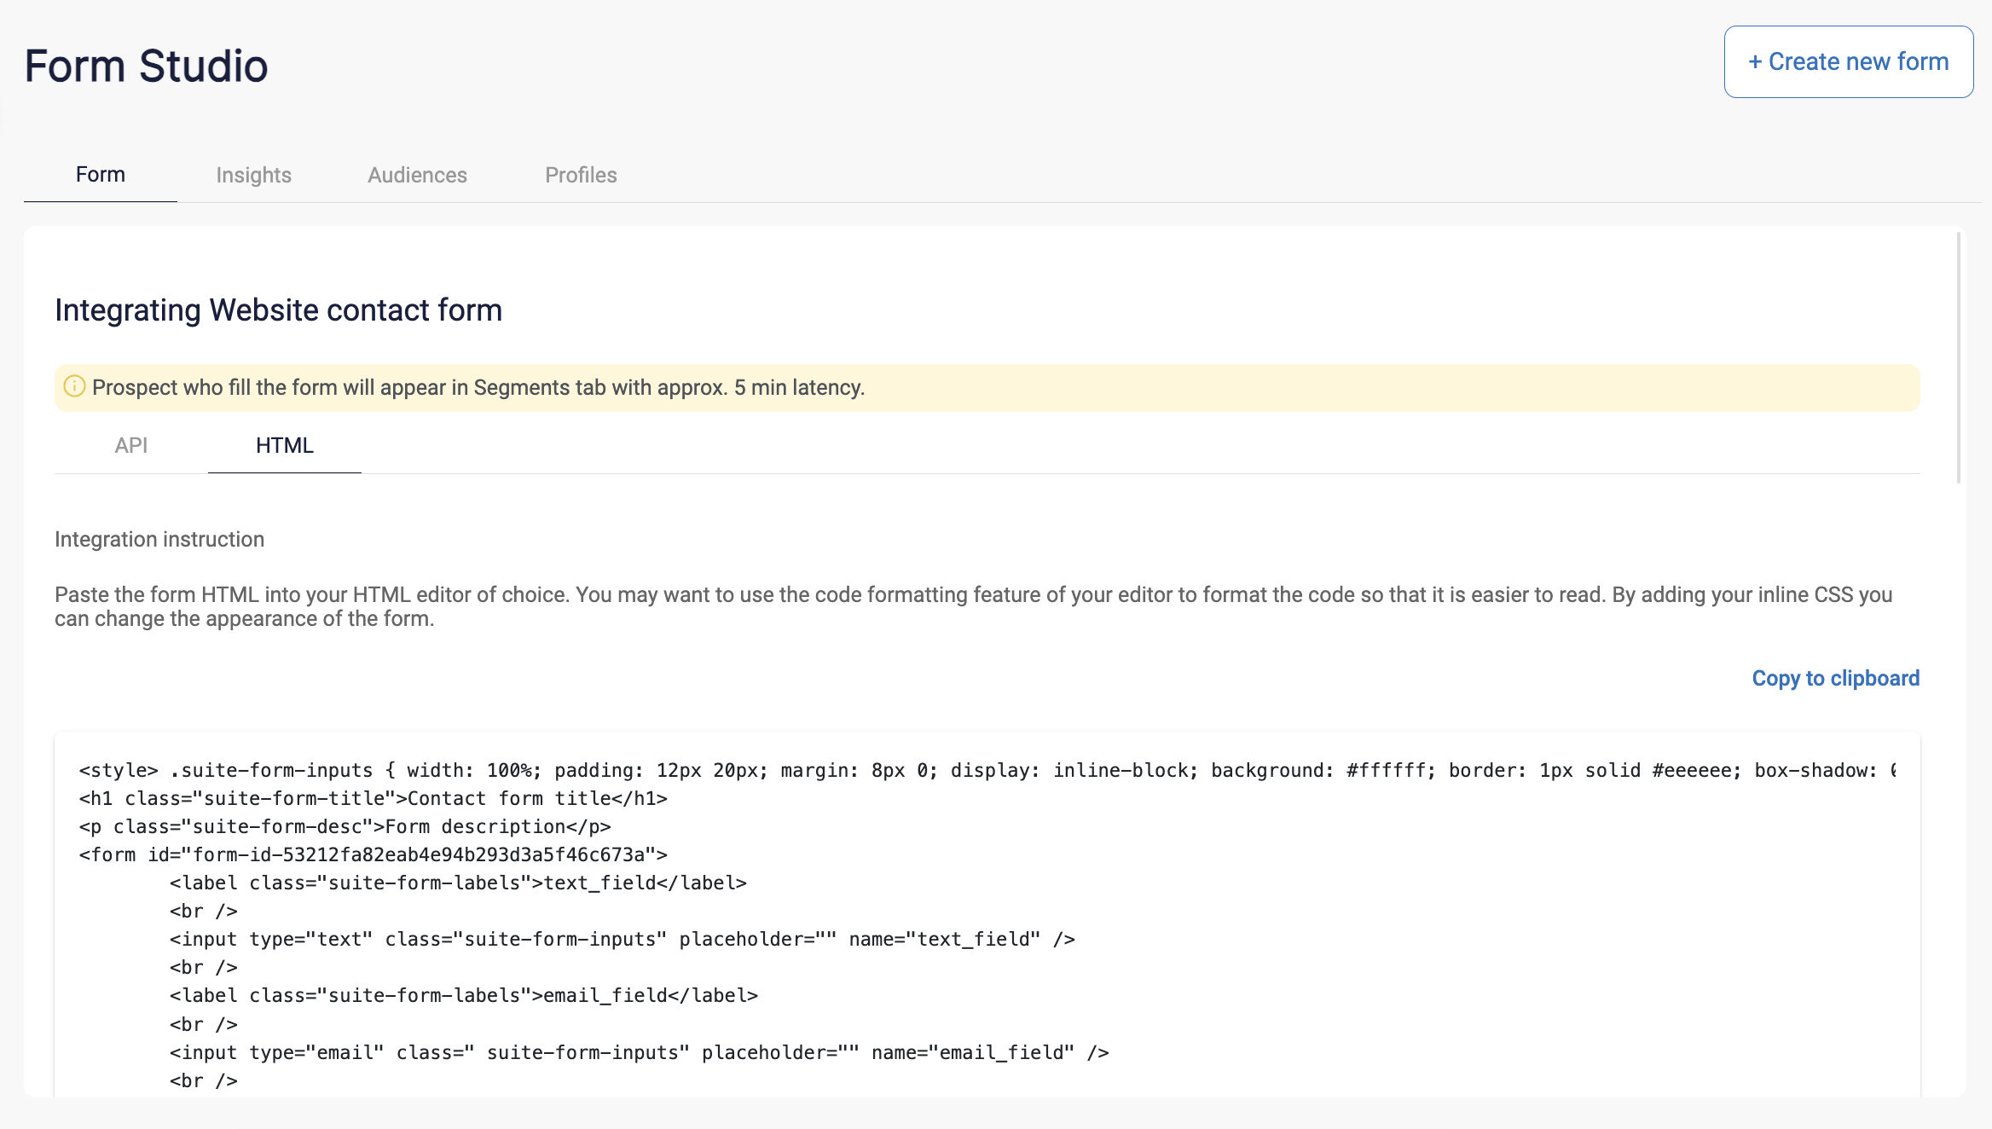1992x1129 pixels.
Task: Click the panel's vertical scrollbar
Action: click(1959, 358)
